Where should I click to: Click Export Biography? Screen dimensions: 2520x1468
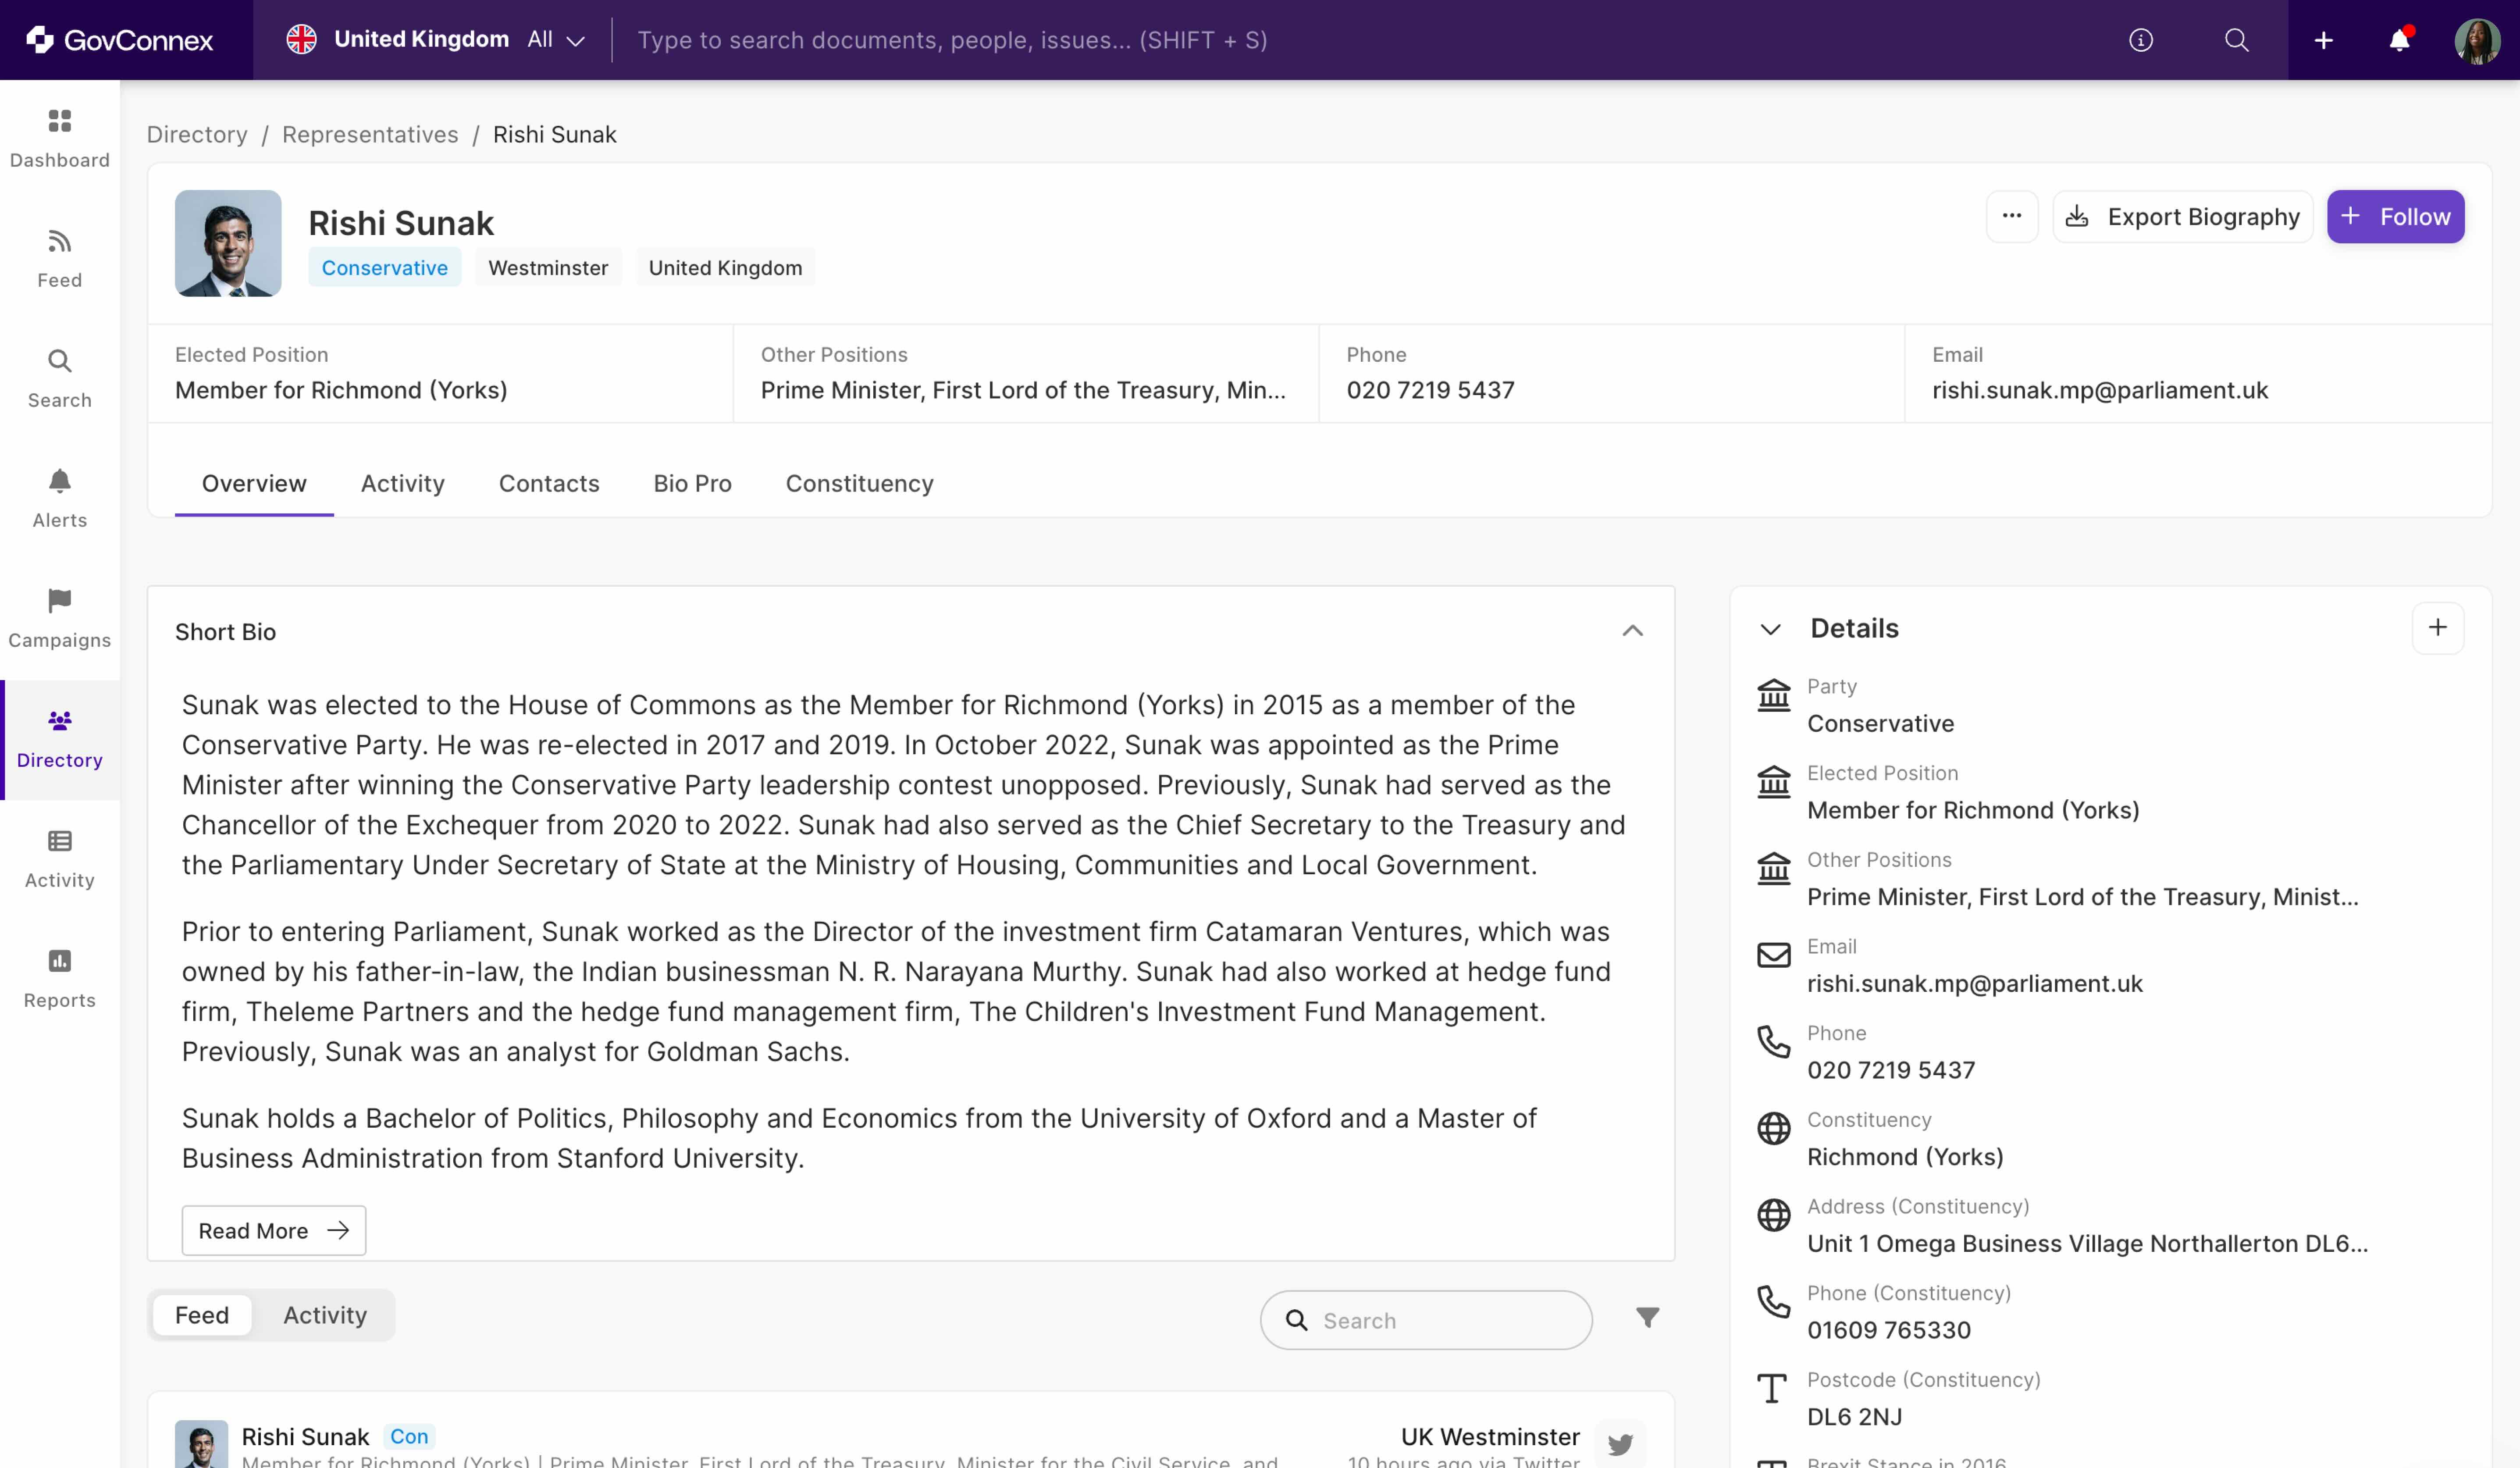(x=2182, y=216)
